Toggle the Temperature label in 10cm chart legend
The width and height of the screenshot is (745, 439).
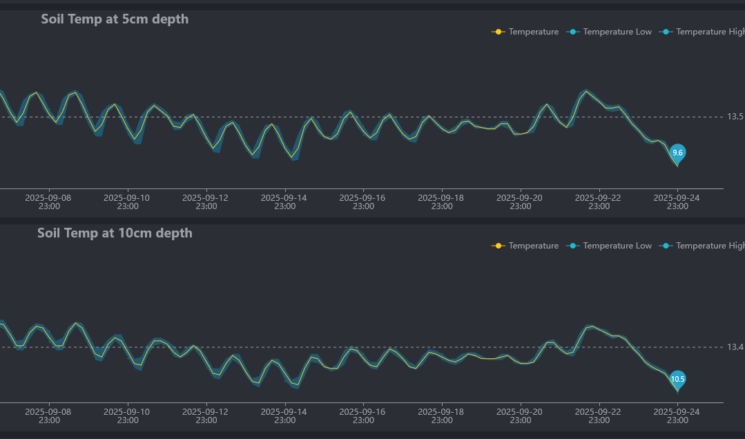(x=534, y=246)
